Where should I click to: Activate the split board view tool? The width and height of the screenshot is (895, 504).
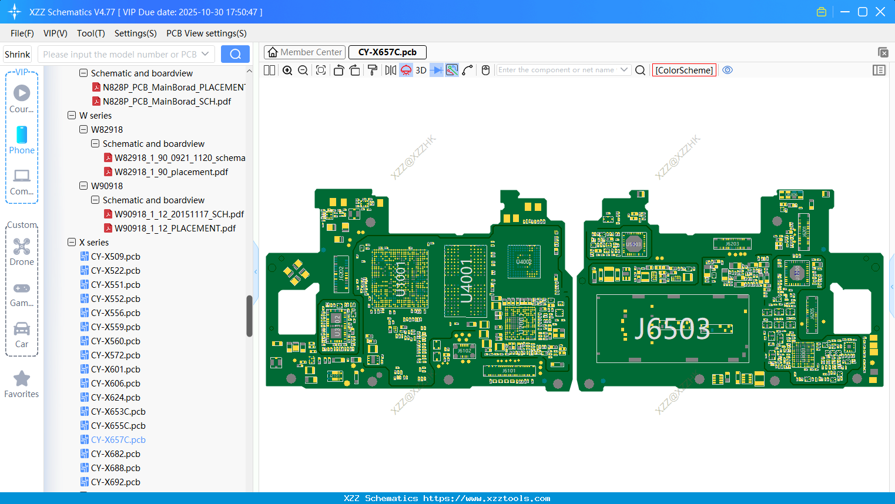269,70
